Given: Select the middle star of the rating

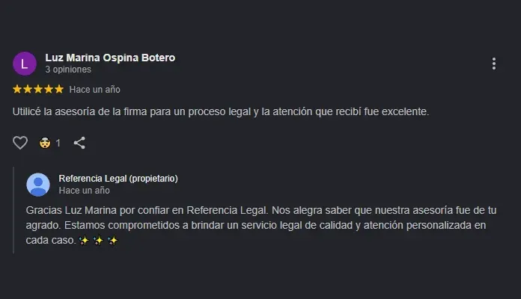Looking at the screenshot, I should click(x=38, y=89).
